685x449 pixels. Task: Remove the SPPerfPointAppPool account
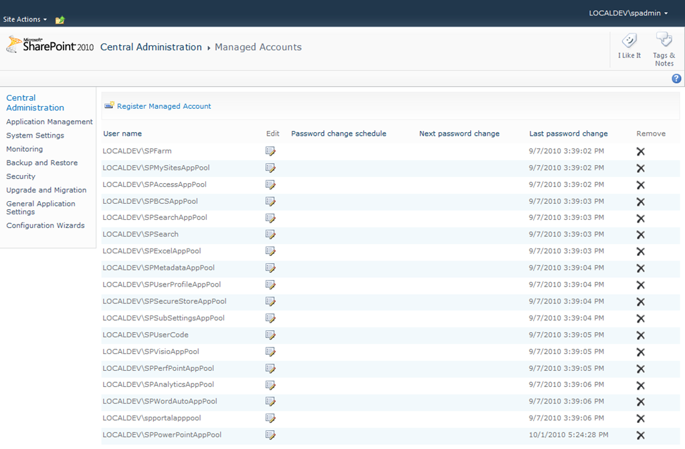click(x=640, y=369)
